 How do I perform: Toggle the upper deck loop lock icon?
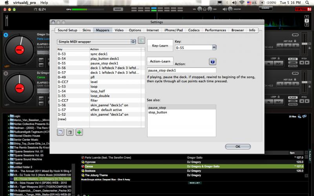click(278, 58)
